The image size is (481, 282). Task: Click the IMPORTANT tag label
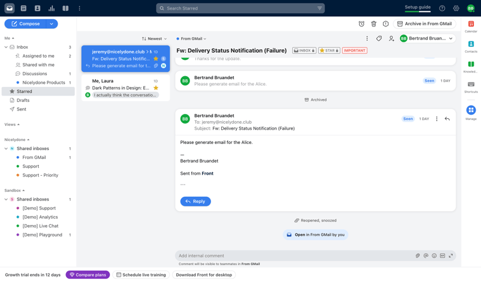355,50
